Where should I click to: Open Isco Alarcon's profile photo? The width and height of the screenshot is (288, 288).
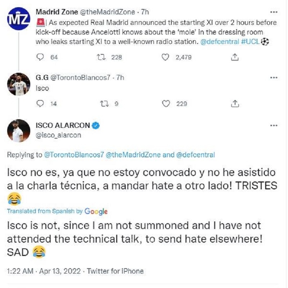tap(18, 131)
